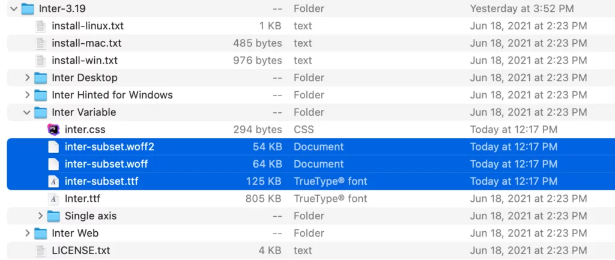
Task: Click the Inter.ttf font file icon
Action: 53,199
